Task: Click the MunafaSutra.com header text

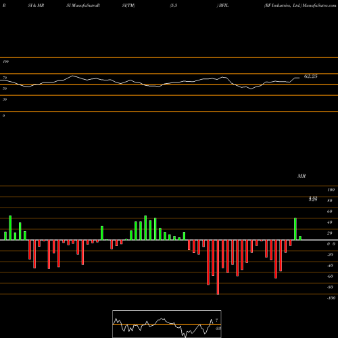Action: pos(320,5)
